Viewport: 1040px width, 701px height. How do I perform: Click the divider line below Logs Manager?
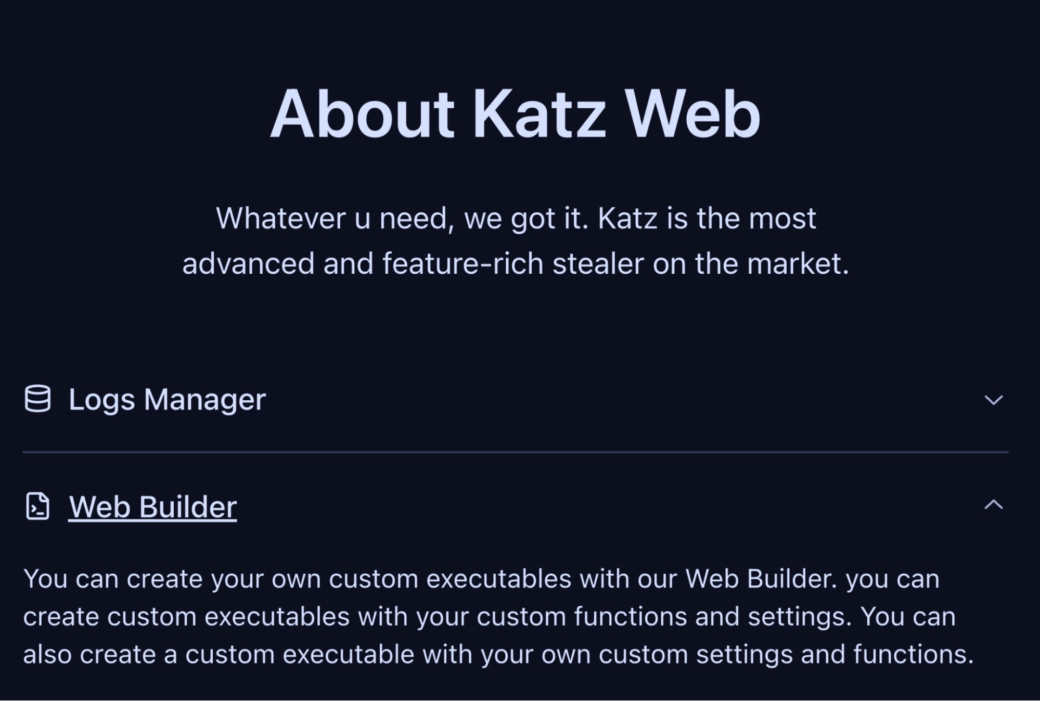(x=515, y=452)
